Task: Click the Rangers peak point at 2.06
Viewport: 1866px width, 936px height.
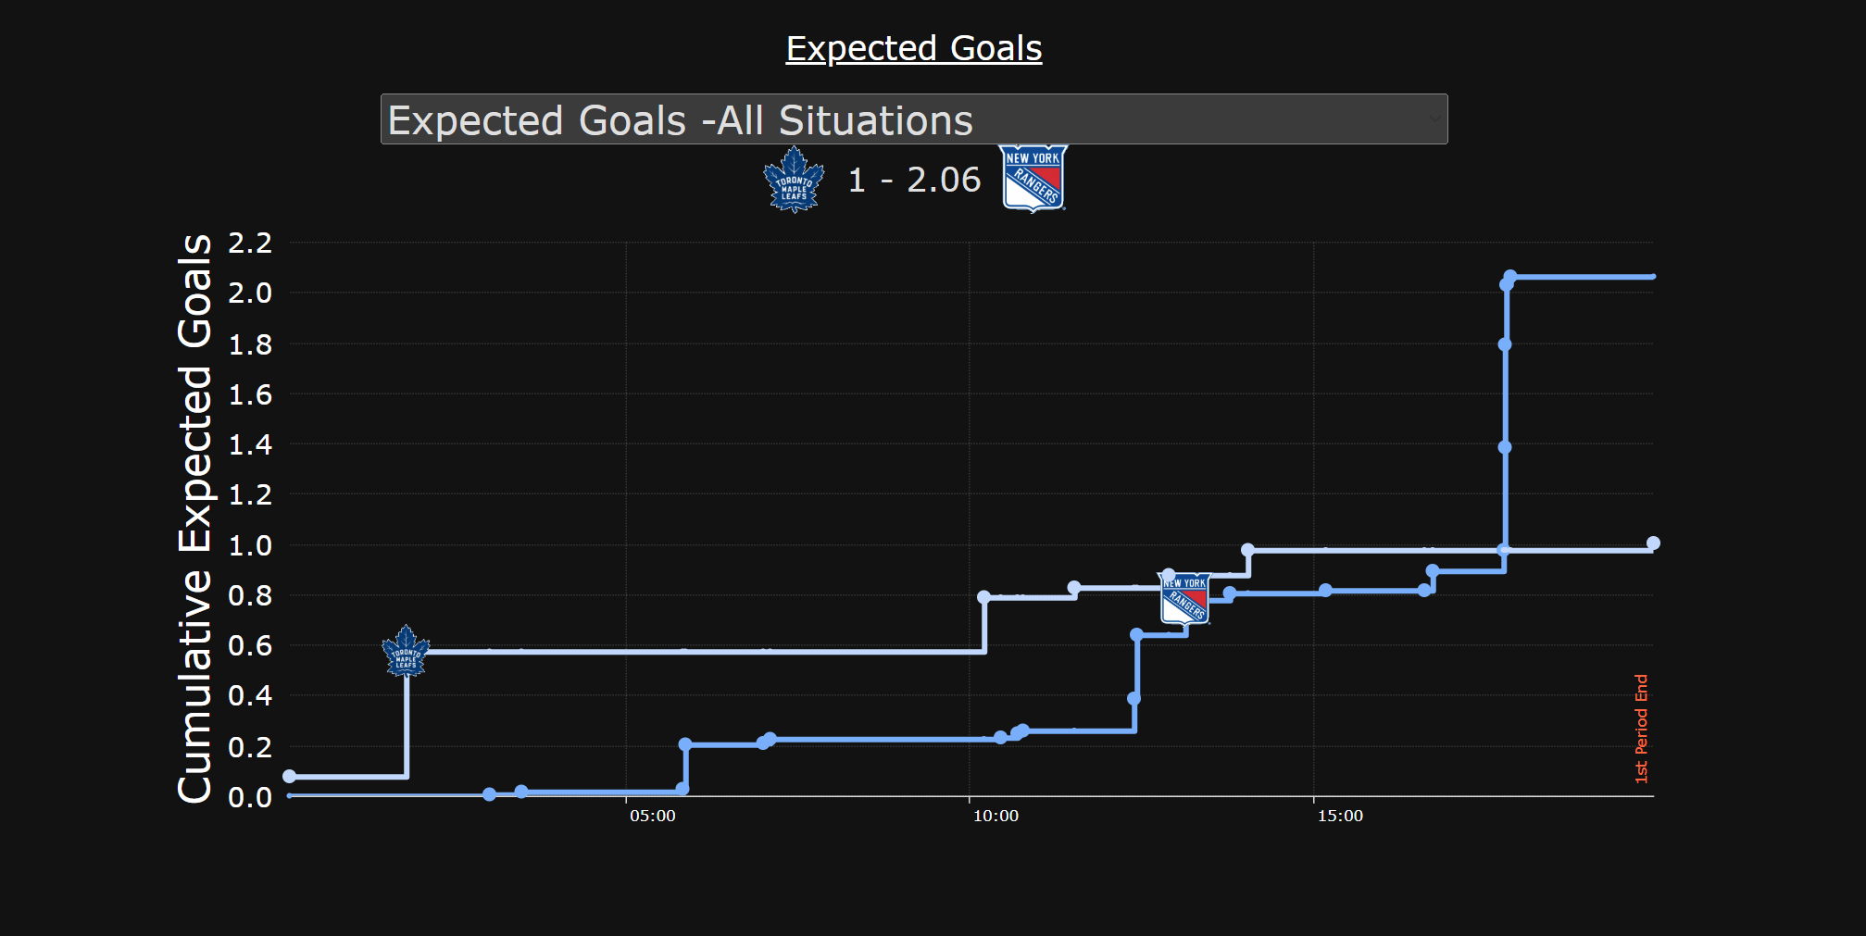Action: [x=1510, y=276]
